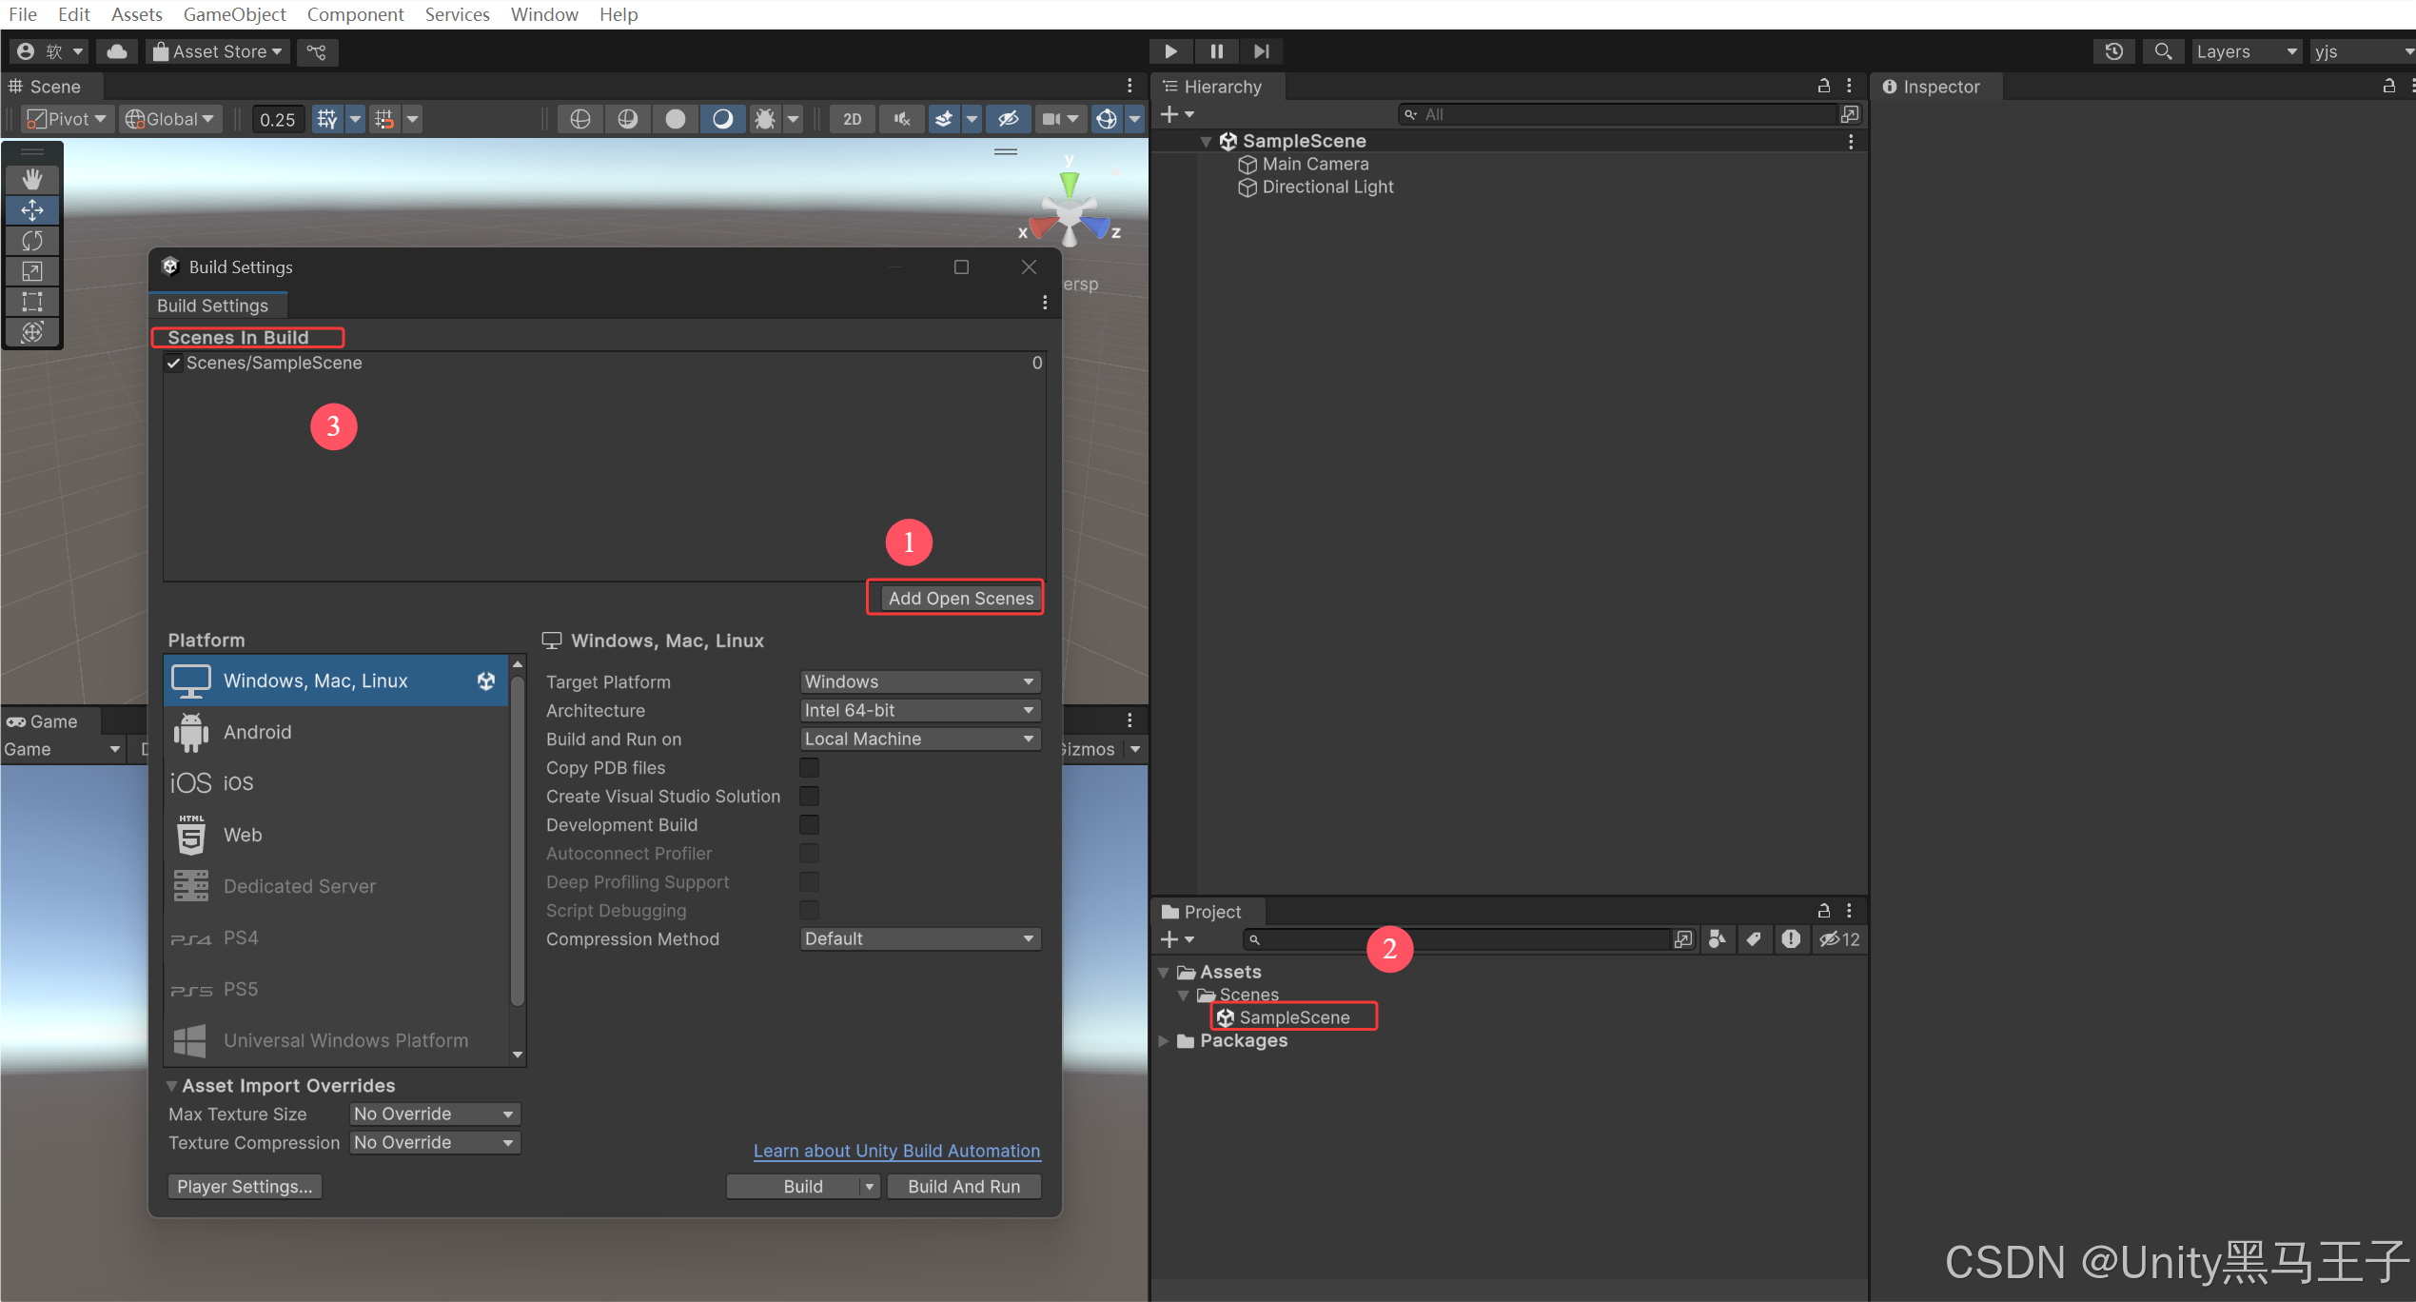This screenshot has height=1302, width=2416.
Task: Open Learn about Unity Build Automation link
Action: [896, 1150]
